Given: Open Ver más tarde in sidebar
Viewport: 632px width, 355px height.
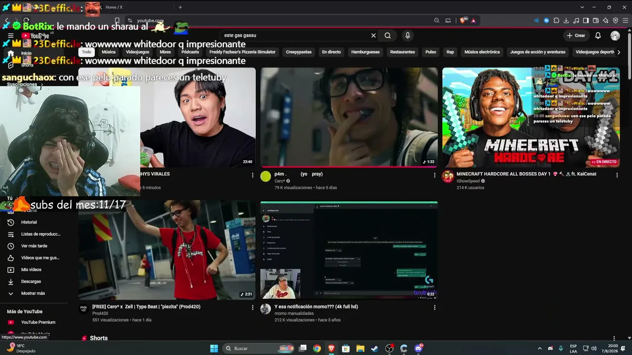Looking at the screenshot, I should (34, 246).
